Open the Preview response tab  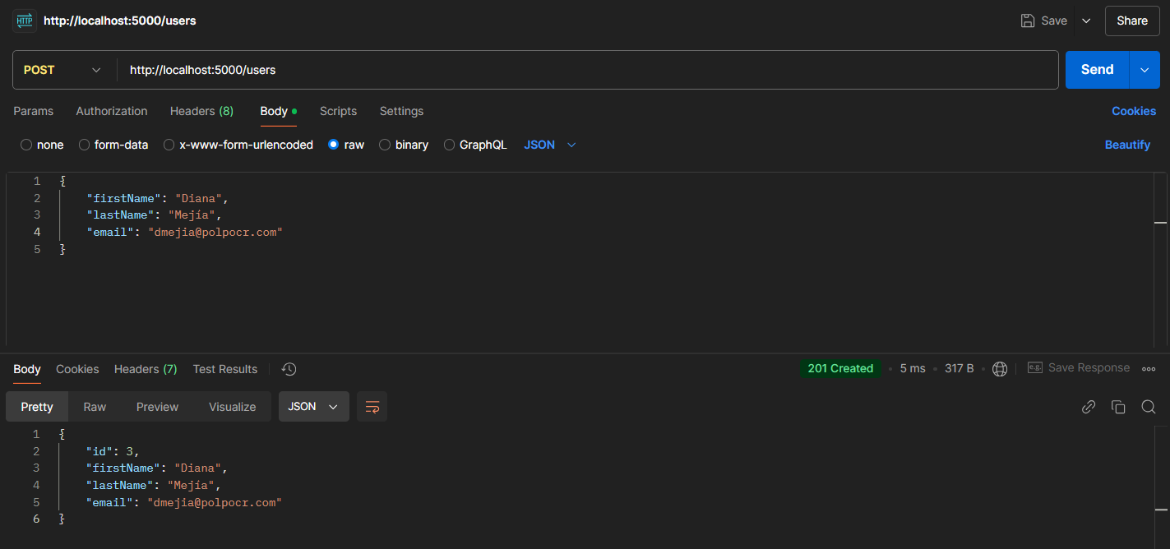156,406
